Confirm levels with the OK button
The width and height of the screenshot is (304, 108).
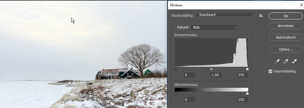(x=286, y=16)
